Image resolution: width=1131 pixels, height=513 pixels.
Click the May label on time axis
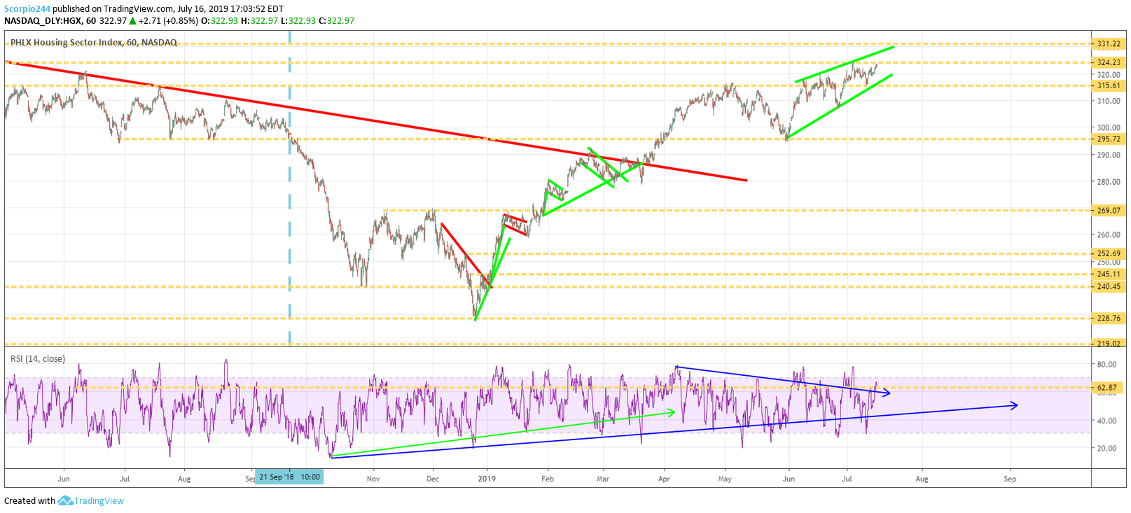(725, 479)
